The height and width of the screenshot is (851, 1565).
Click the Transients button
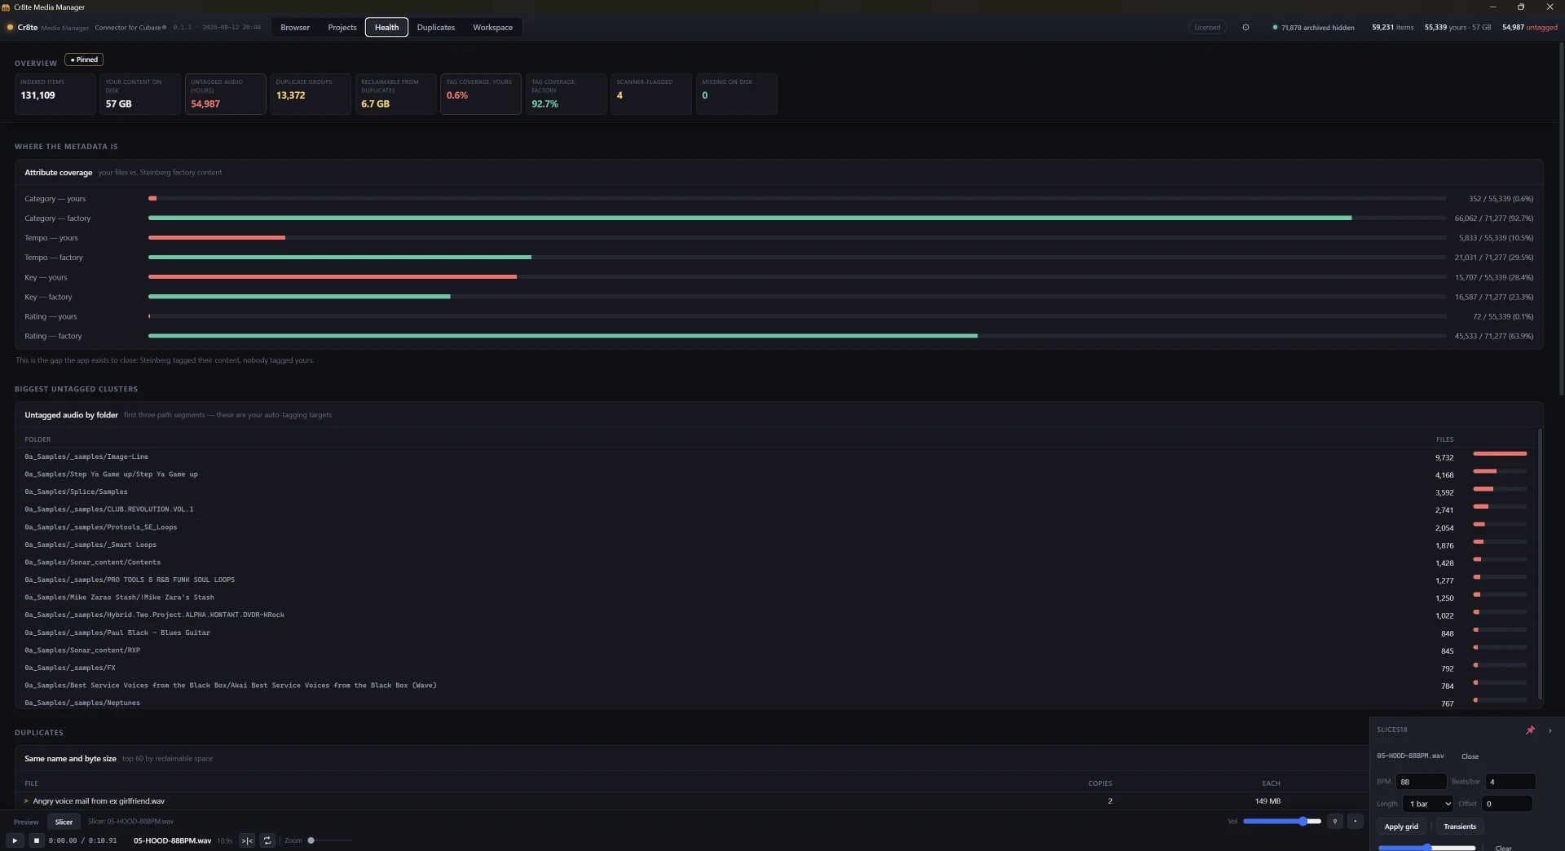click(1460, 827)
